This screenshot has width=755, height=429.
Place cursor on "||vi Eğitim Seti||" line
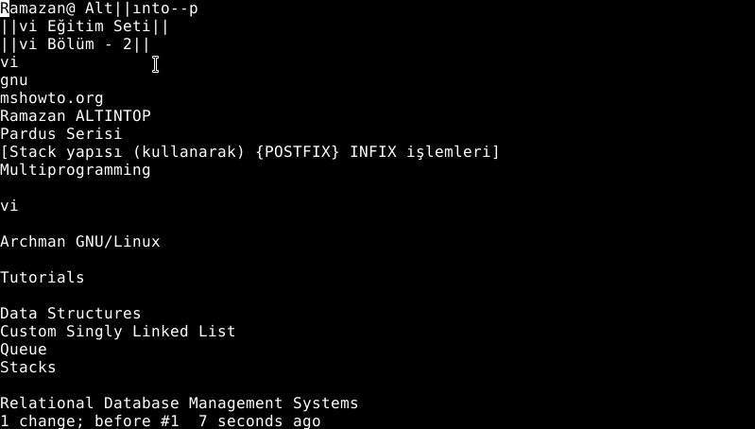click(x=85, y=26)
